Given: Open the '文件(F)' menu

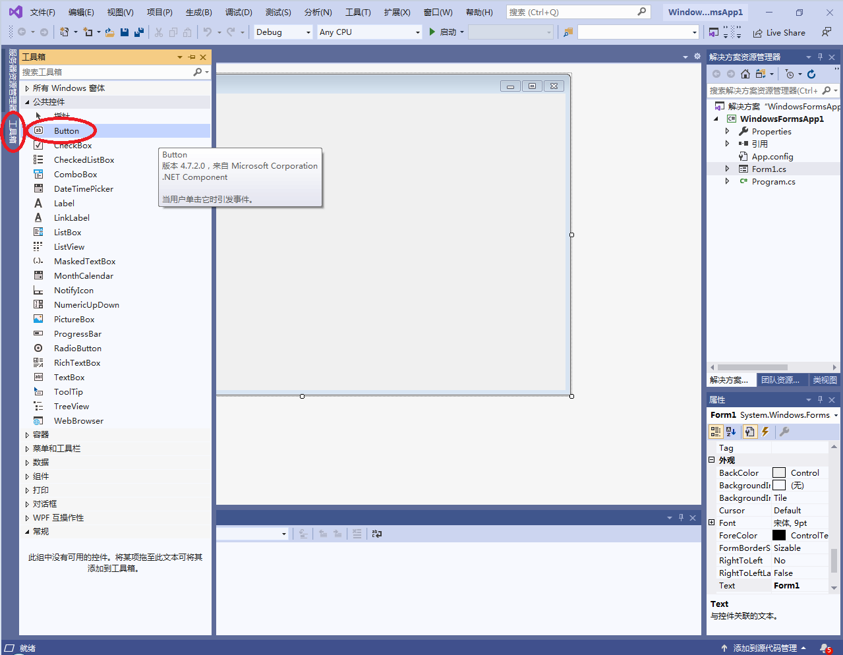Looking at the screenshot, I should (x=43, y=13).
